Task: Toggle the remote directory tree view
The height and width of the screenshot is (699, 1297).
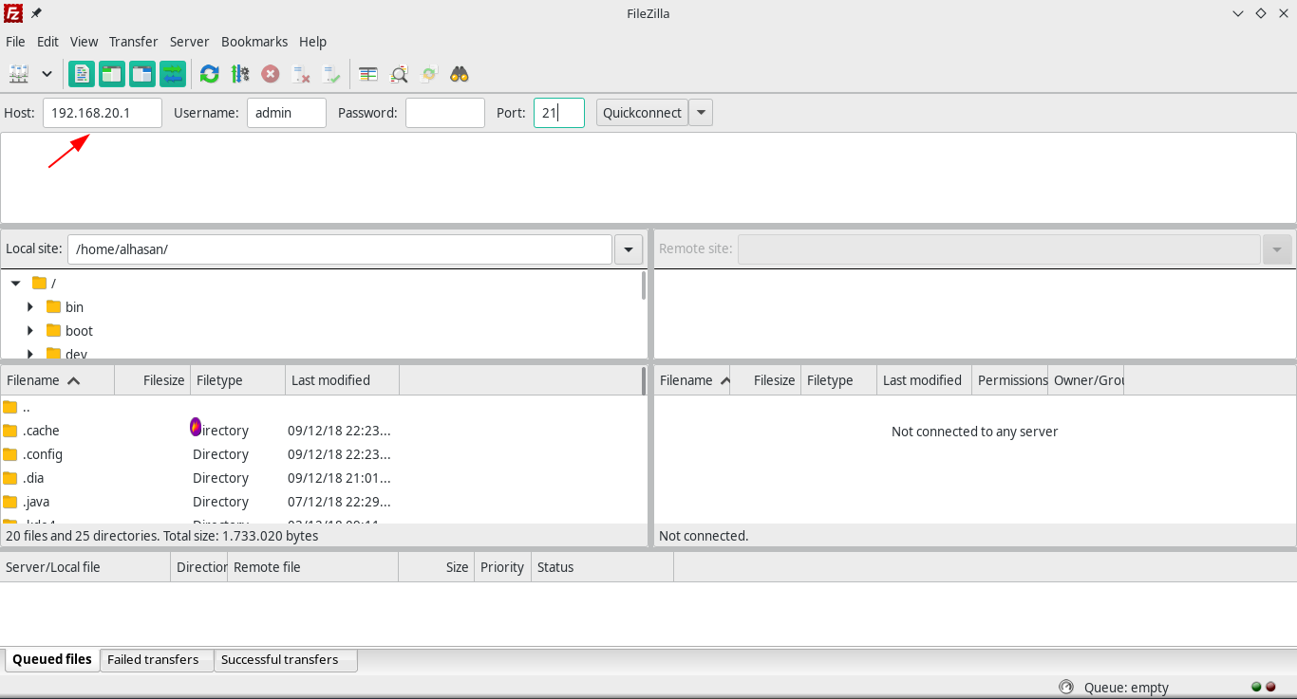Action: tap(141, 73)
